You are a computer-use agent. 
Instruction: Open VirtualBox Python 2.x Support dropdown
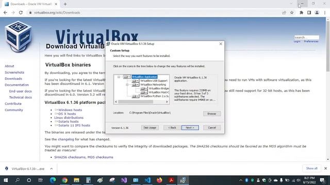click(x=135, y=96)
